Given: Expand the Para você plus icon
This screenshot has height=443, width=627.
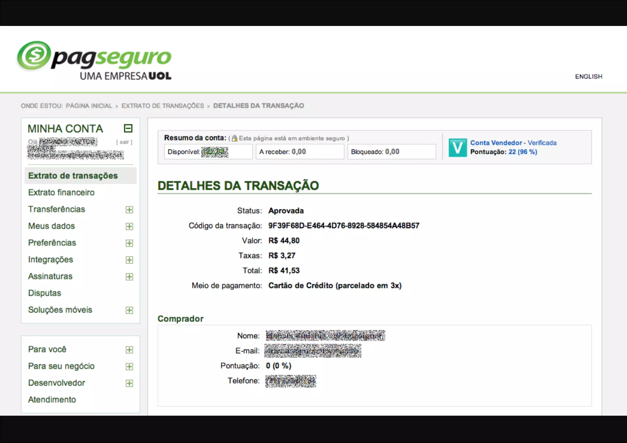Looking at the screenshot, I should 129,350.
